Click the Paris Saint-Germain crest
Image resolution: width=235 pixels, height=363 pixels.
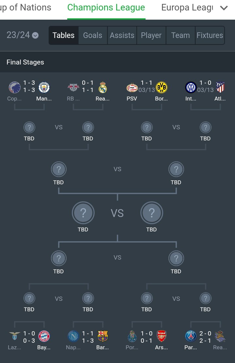191,336
